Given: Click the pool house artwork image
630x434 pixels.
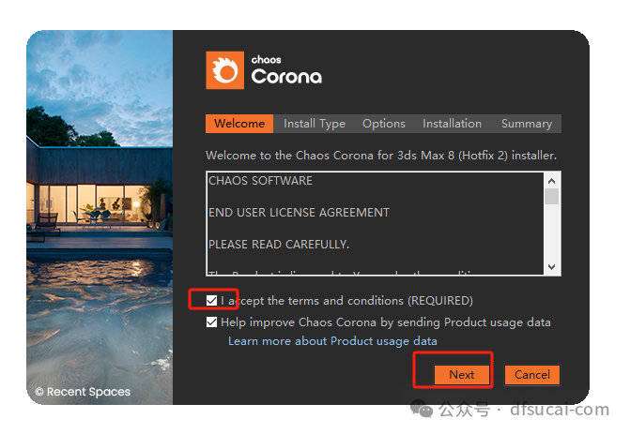Looking at the screenshot, I should coord(100,217).
